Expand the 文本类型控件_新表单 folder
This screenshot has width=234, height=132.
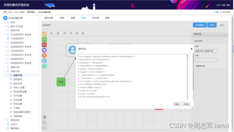(x=5, y=35)
